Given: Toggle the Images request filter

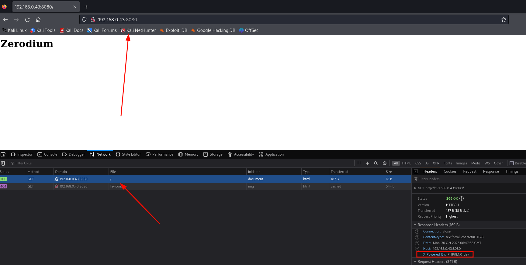Looking at the screenshot, I should [x=462, y=163].
